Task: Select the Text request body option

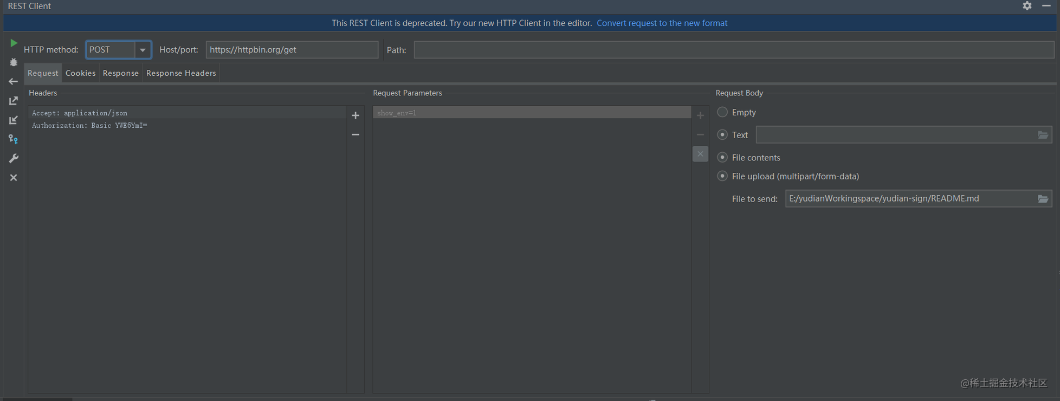Action: pyautogui.click(x=722, y=134)
